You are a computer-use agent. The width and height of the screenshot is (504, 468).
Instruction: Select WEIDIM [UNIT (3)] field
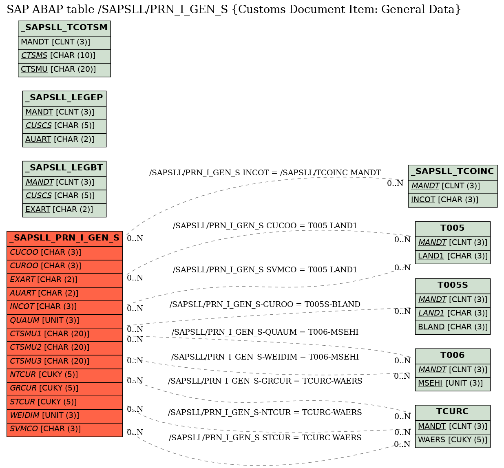(64, 416)
